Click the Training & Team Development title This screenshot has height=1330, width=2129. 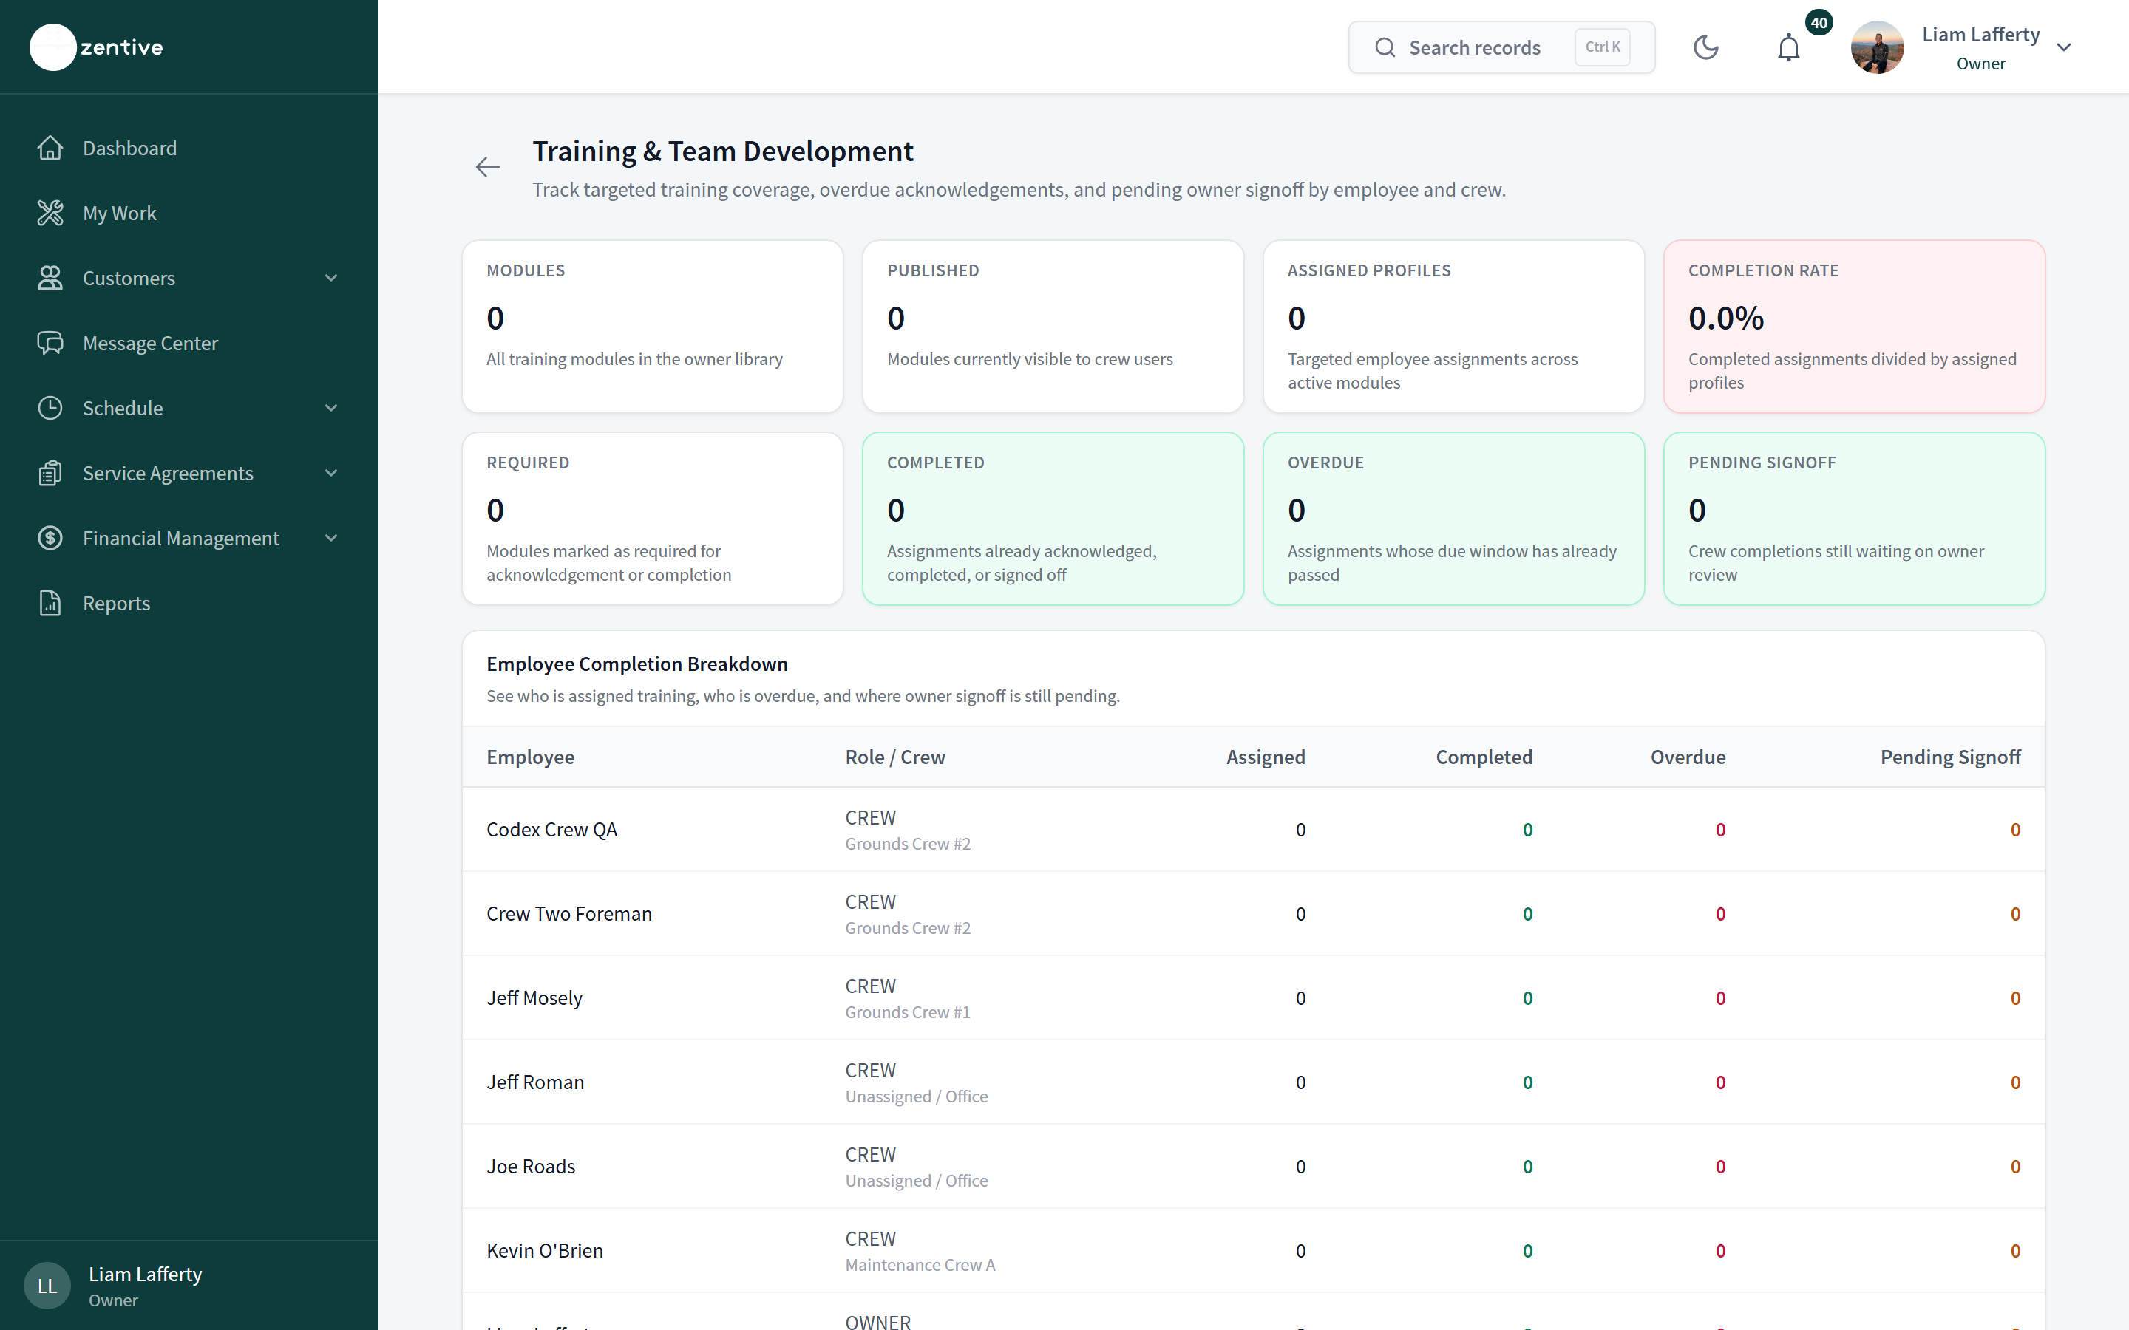point(723,151)
